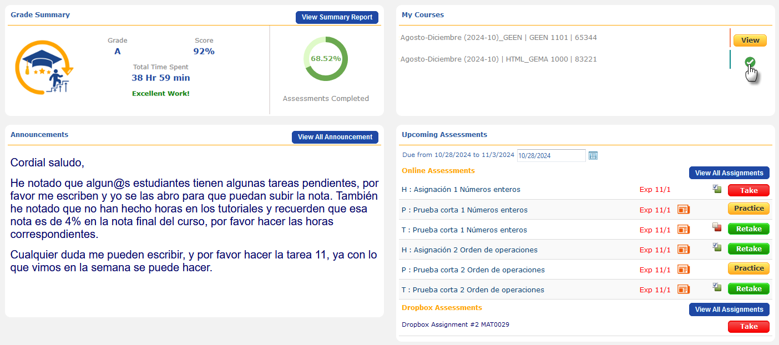Click red status icon for T: Prueba corta 1
The width and height of the screenshot is (779, 345).
click(717, 227)
